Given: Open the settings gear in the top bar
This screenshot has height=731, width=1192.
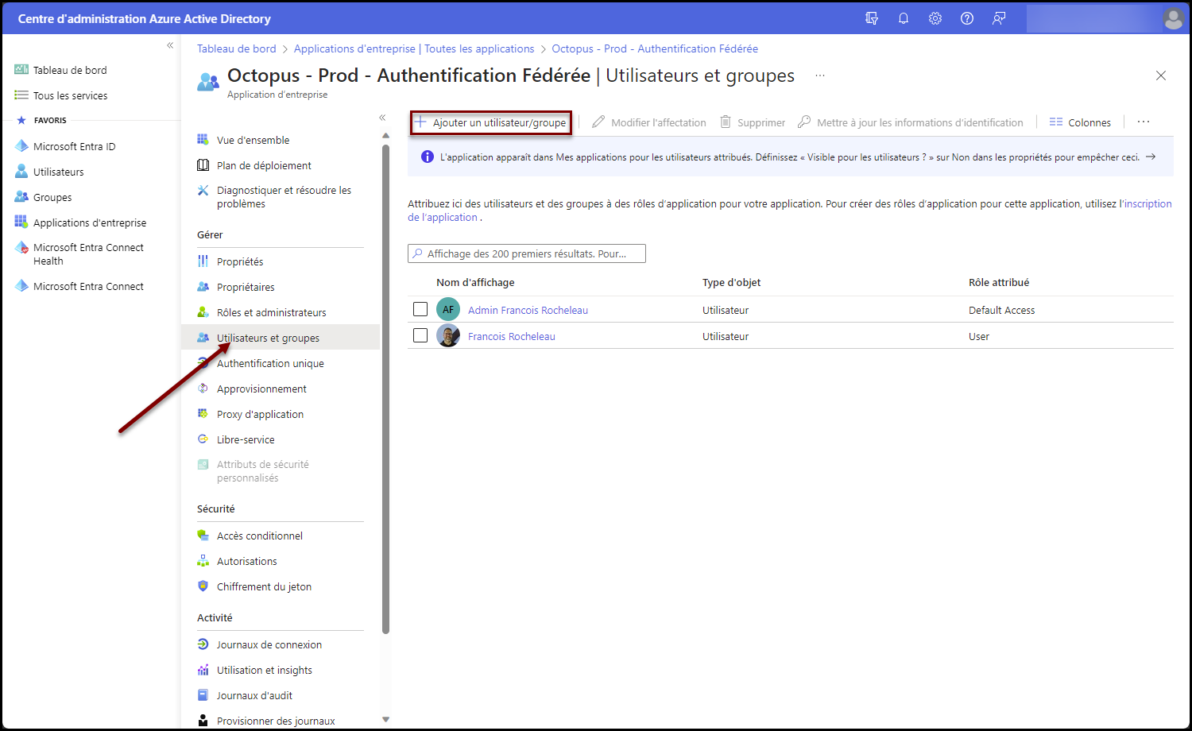Looking at the screenshot, I should pos(935,17).
